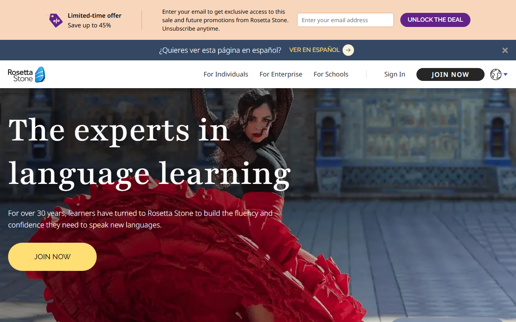The width and height of the screenshot is (516, 322).
Task: Click the Unlock the Deal button
Action: click(435, 20)
